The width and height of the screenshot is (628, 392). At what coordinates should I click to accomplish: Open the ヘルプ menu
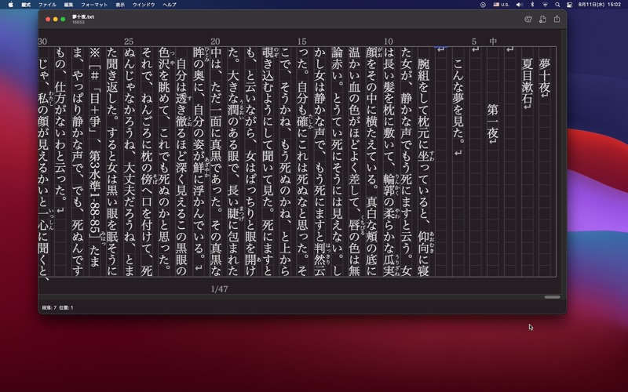[x=170, y=5]
